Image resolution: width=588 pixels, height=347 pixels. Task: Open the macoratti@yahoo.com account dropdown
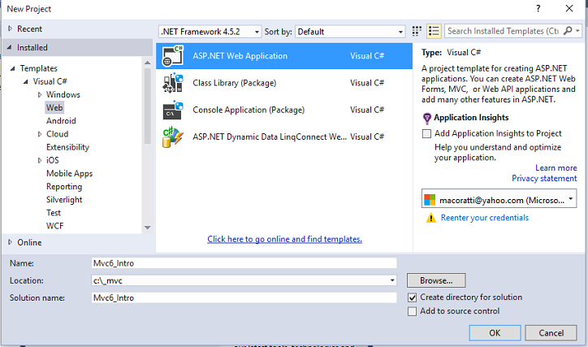point(499,198)
